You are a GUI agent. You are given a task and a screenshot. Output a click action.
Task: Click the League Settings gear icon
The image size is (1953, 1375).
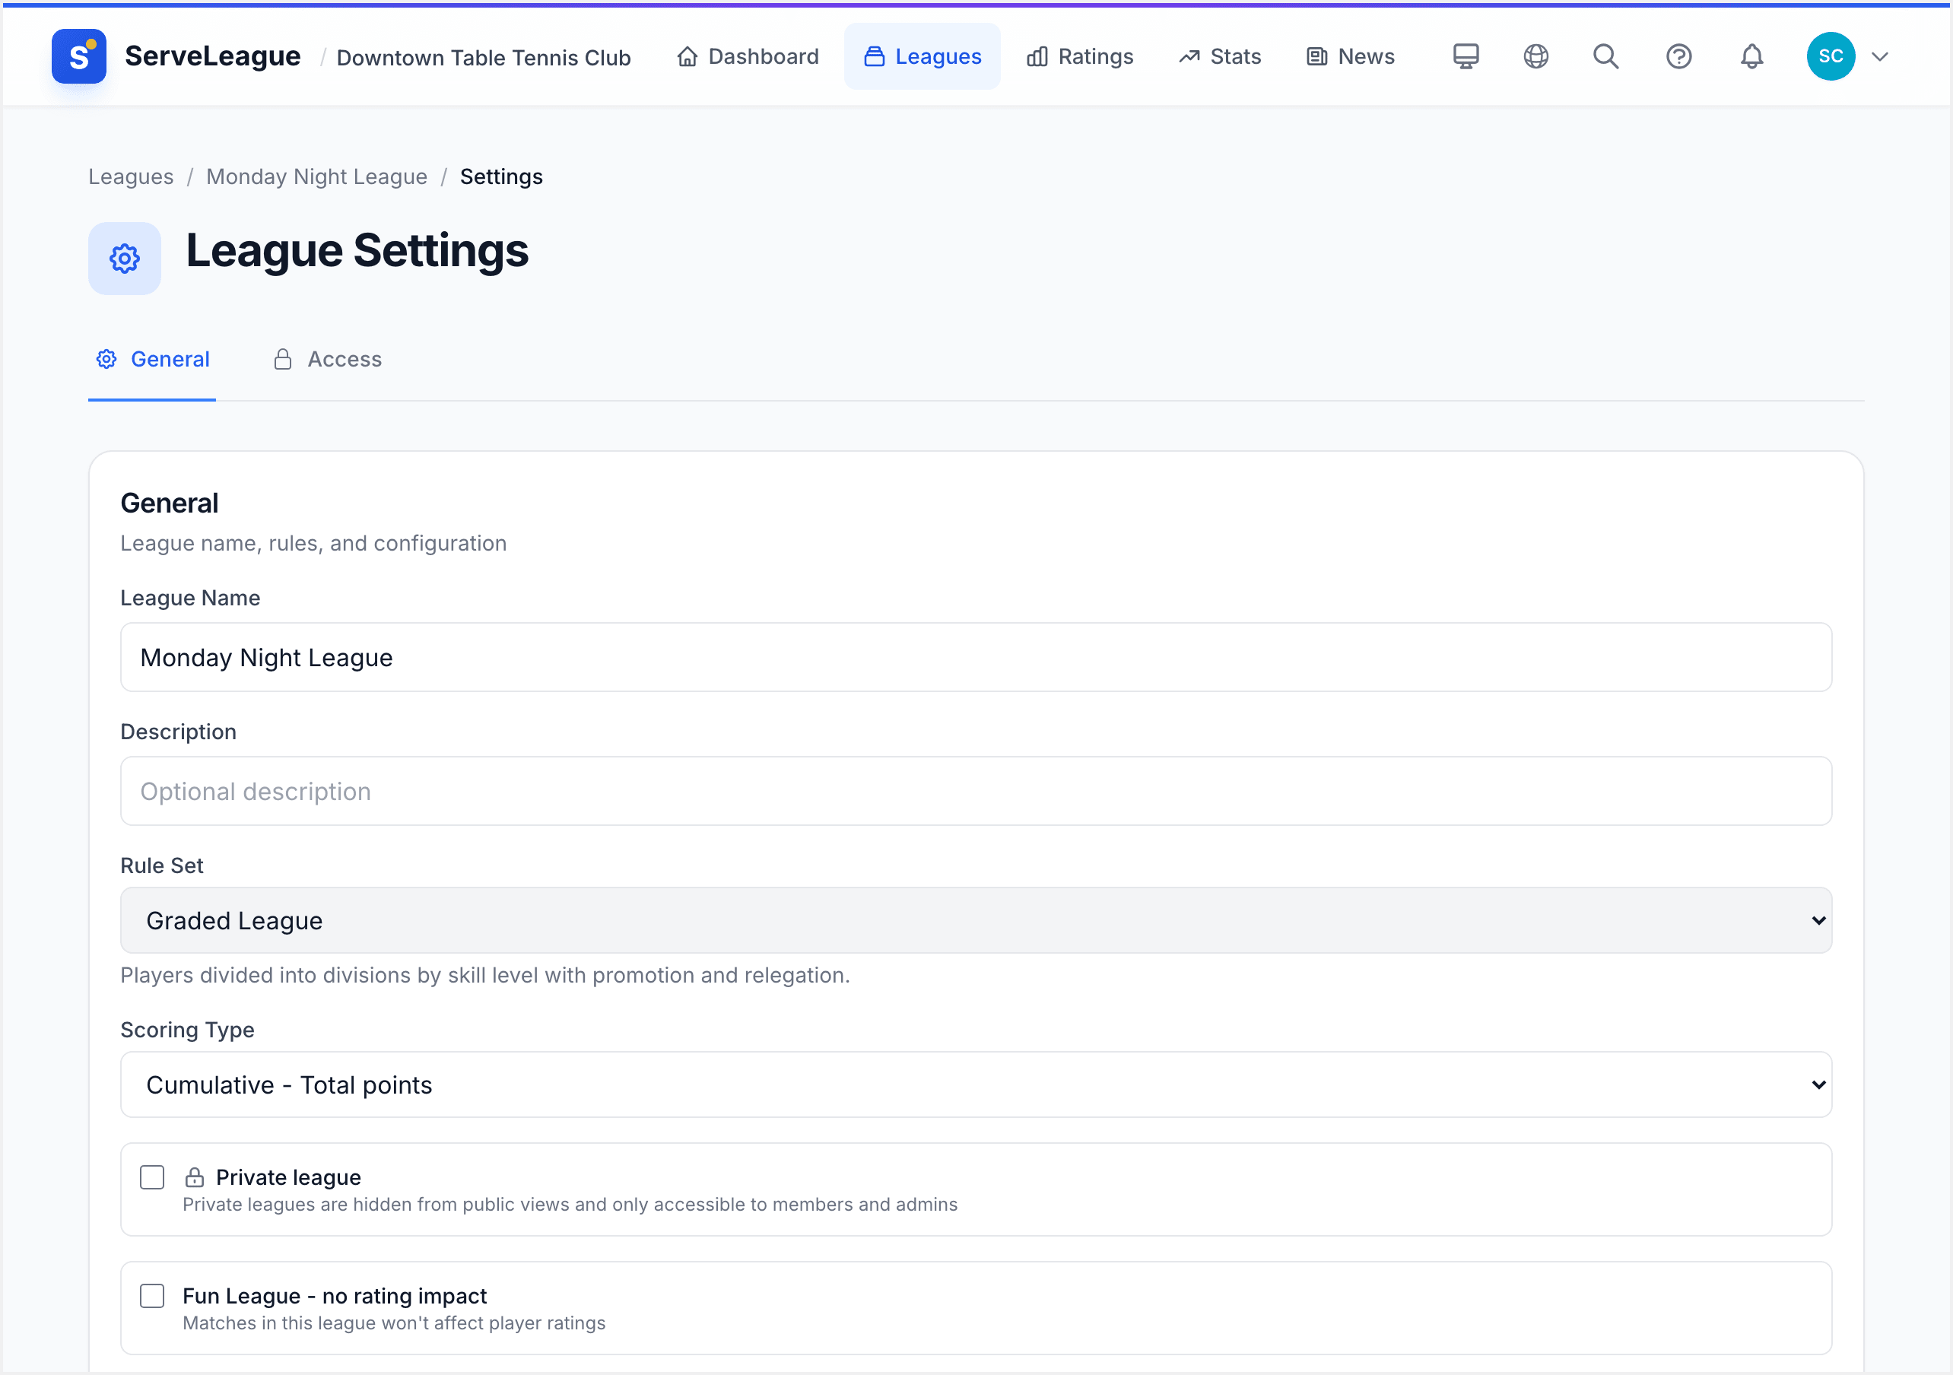point(124,259)
